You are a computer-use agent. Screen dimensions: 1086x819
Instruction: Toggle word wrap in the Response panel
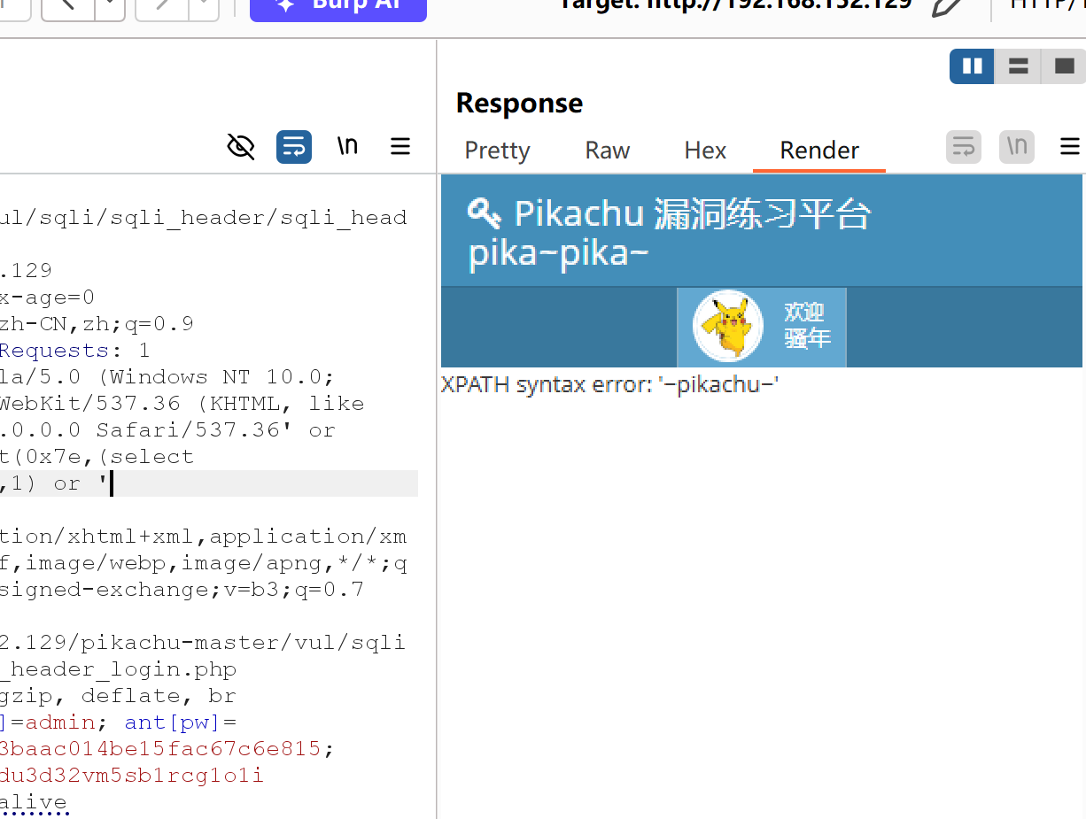click(x=964, y=146)
